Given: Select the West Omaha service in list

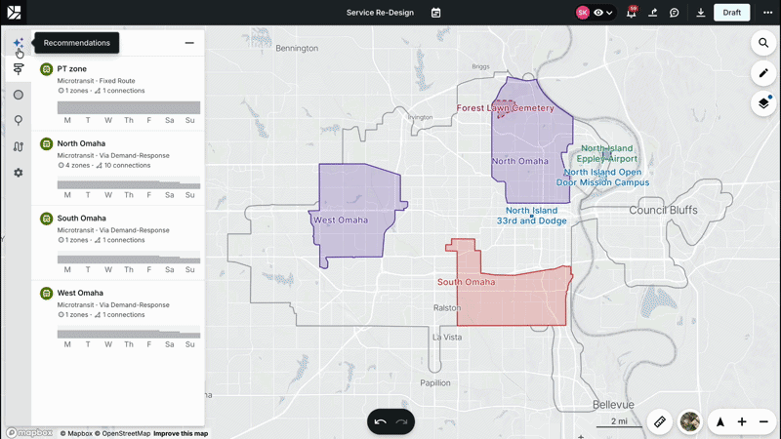Looking at the screenshot, I should click(118, 318).
